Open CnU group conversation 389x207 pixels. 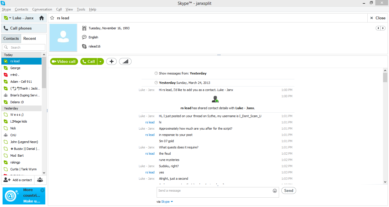coord(22,135)
